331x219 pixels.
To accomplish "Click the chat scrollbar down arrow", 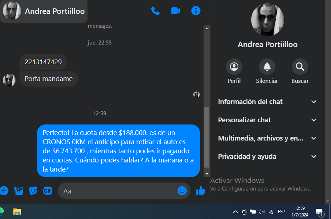I will pyautogui.click(x=207, y=174).
